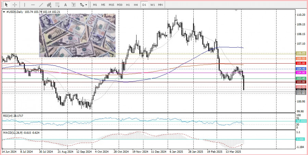The height and width of the screenshot is (155, 308).
Task: Select the Fibonacci retracement tool
Action: click(x=57, y=5)
